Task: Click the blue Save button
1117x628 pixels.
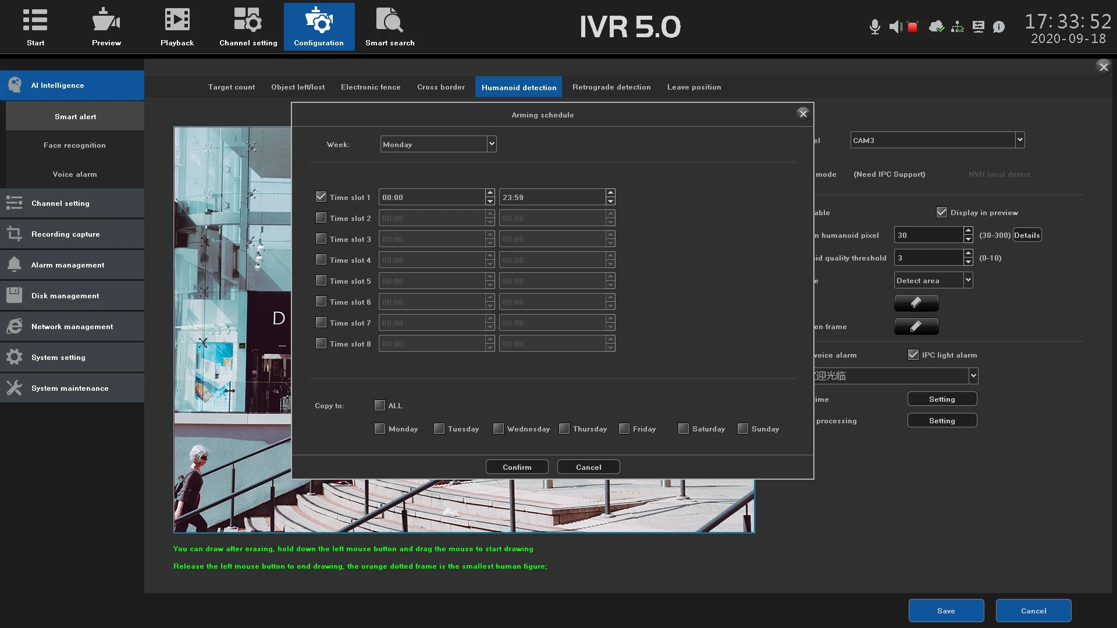Action: (946, 611)
